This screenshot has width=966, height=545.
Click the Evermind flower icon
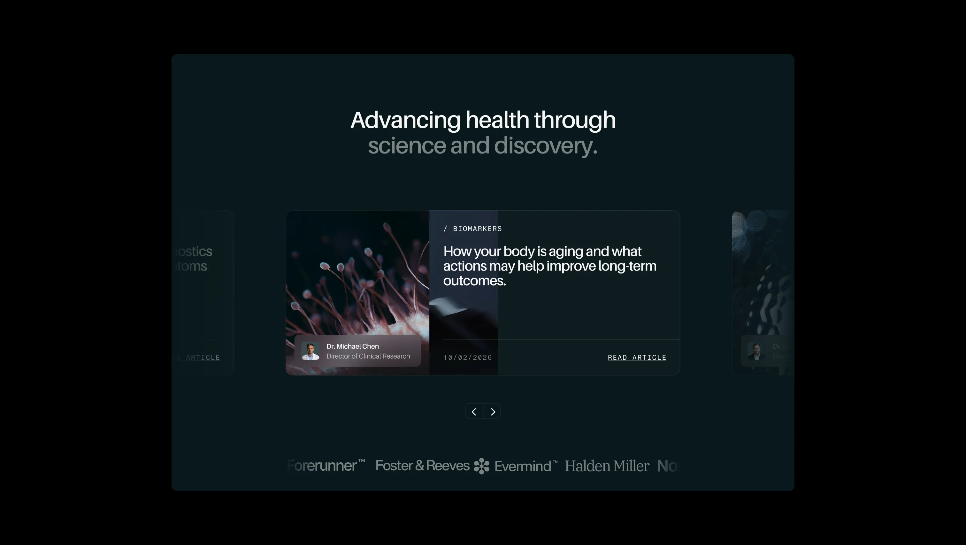481,466
